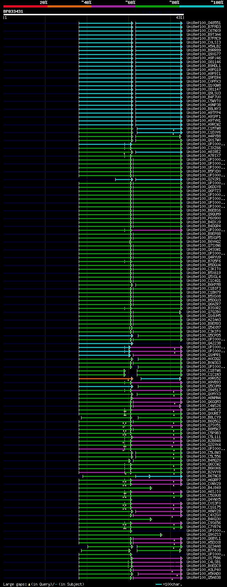
Task: Select hit label UniRef100_B5FXD0
Action: tap(204, 172)
